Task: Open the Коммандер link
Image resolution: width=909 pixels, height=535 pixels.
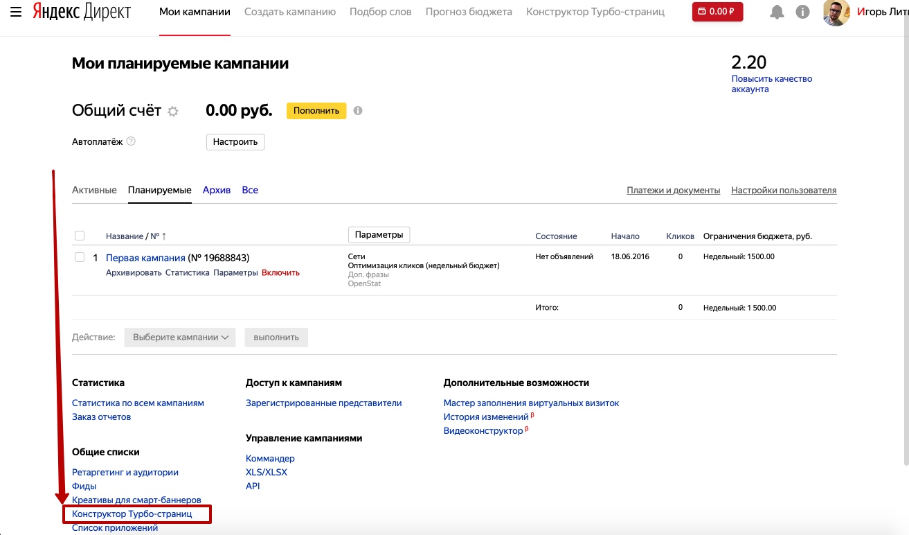Action: pyautogui.click(x=270, y=458)
